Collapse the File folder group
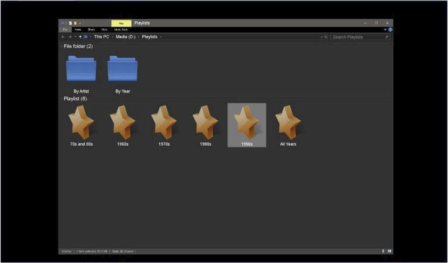Image resolution: width=448 pixels, height=263 pixels. click(62, 46)
